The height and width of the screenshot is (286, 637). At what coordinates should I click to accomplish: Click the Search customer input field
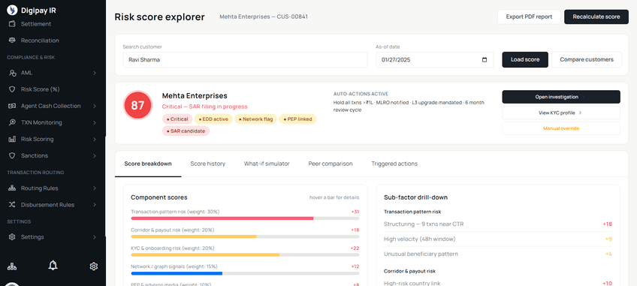point(245,60)
